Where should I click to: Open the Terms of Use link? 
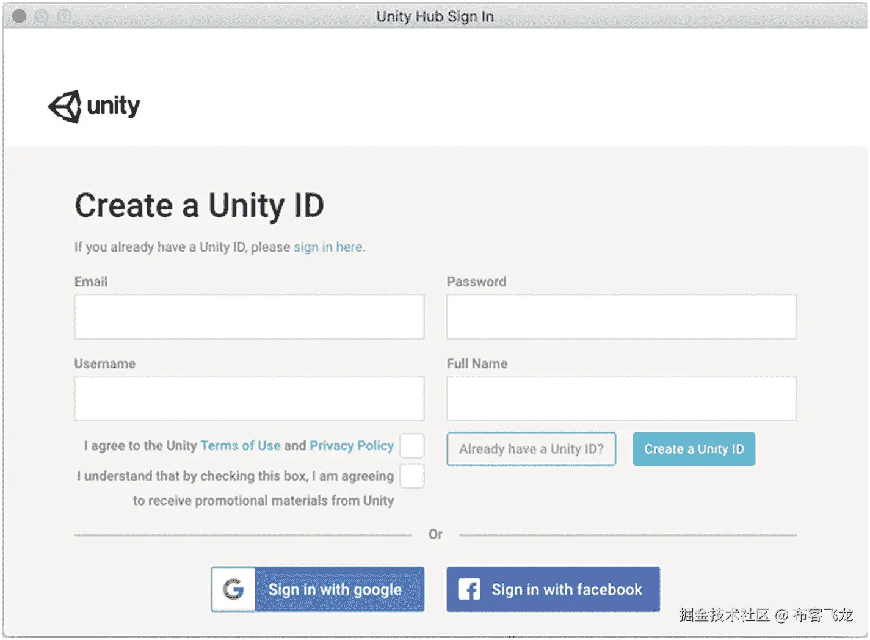(241, 446)
